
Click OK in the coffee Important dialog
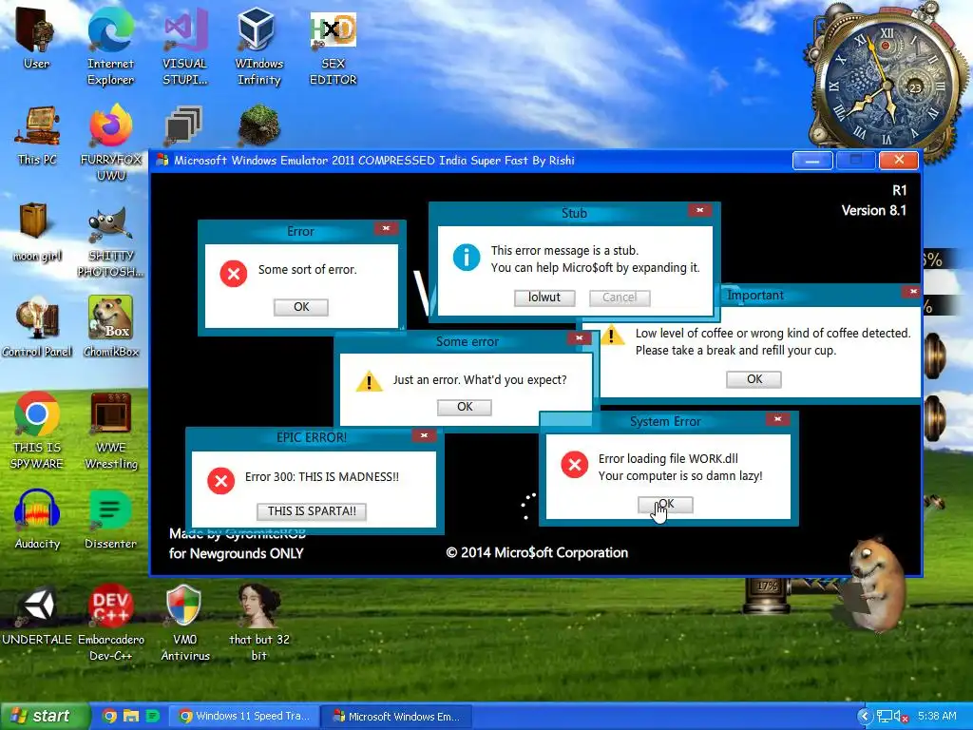754,378
